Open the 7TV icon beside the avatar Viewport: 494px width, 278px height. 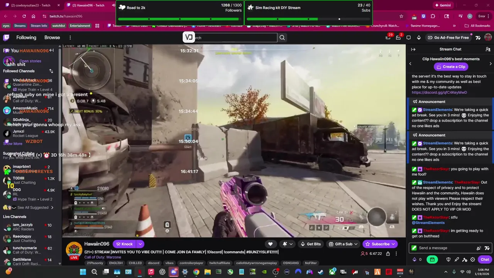pos(478,37)
